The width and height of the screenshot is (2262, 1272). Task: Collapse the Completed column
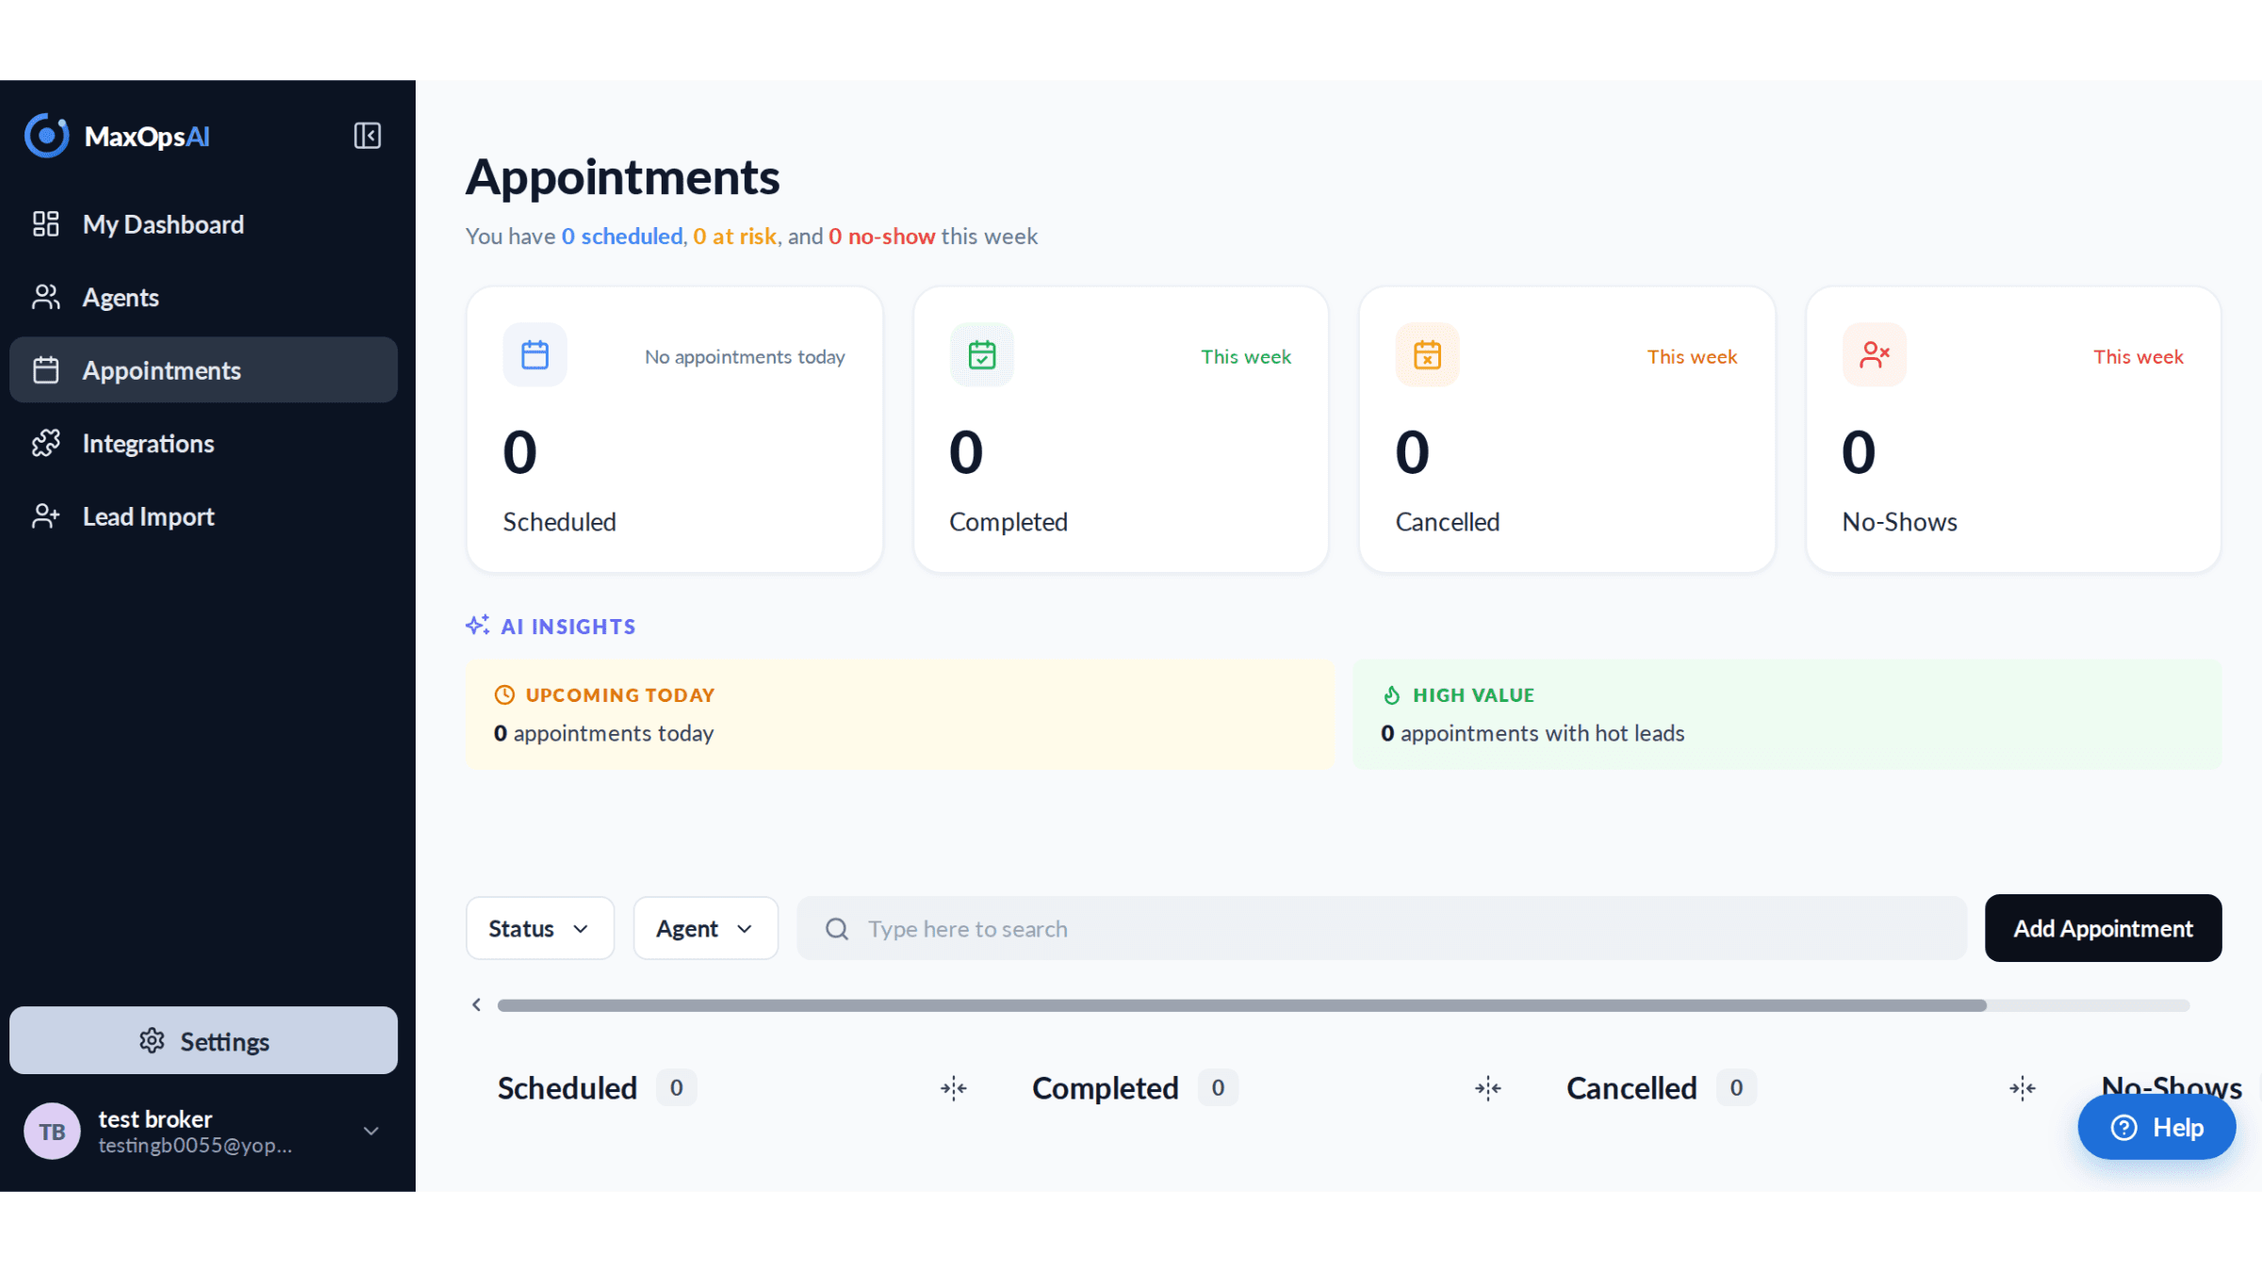click(x=1488, y=1089)
